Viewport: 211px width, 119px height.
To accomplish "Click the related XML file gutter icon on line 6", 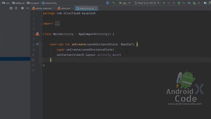I will coord(37,34).
